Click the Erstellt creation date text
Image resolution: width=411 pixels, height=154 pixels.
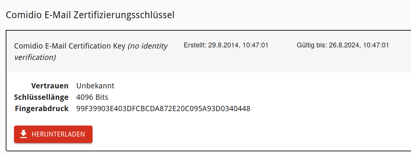226,46
